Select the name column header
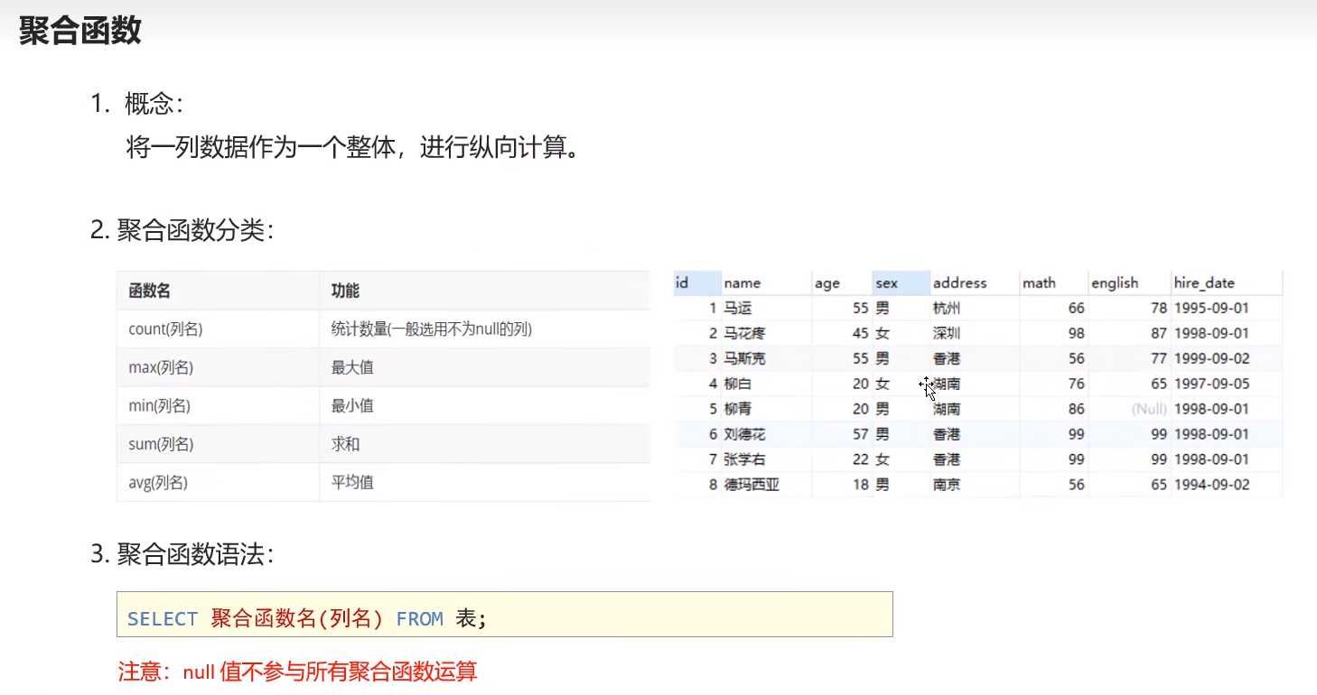Screen dimensions: 1317x695 click(743, 283)
